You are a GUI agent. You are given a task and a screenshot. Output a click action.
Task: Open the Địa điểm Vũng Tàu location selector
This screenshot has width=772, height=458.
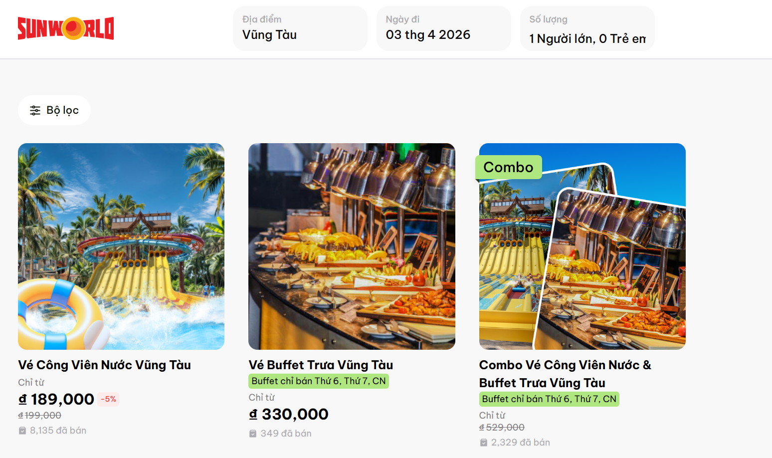(x=300, y=28)
